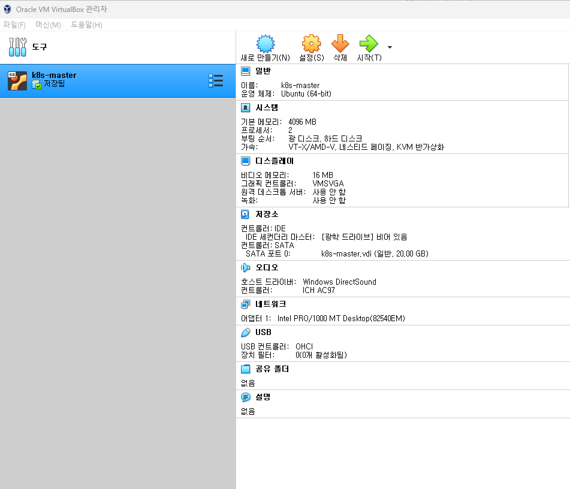570x489 pixels.
Task: Click the boot order value 광 디스크, 하드 디스크
Action: (x=325, y=138)
